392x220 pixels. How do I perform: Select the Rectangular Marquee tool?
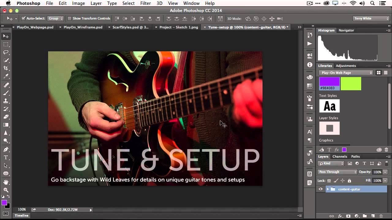6,44
